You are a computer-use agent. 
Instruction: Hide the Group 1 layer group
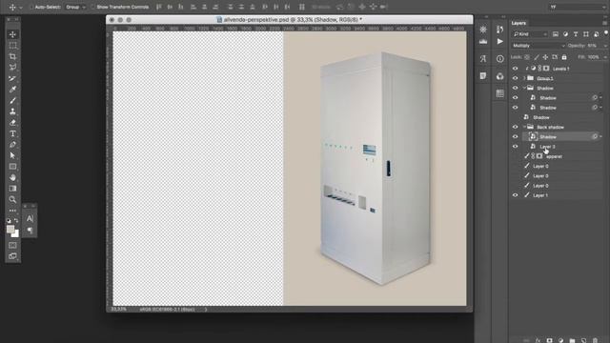[x=515, y=78]
